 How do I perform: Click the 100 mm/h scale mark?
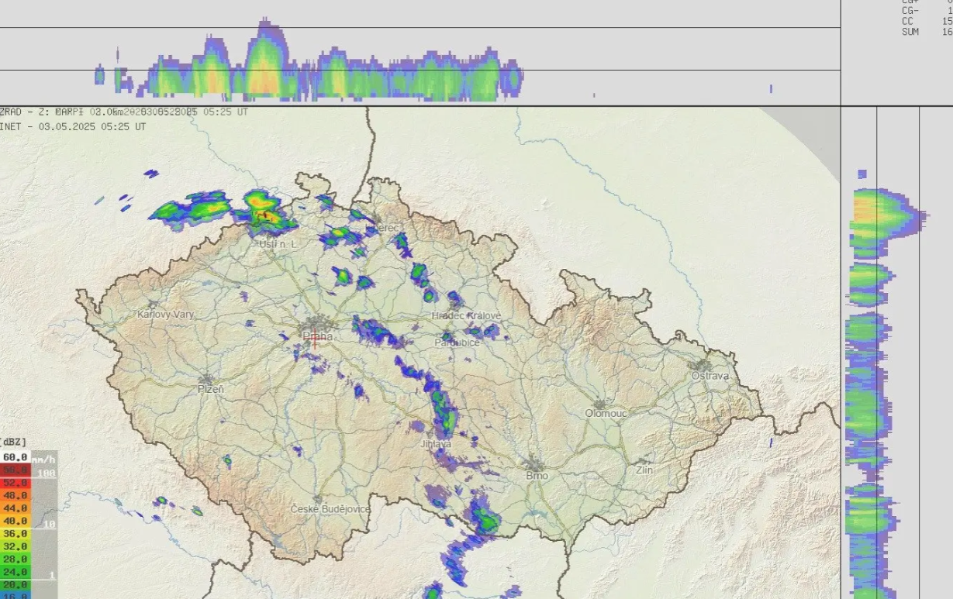point(47,473)
